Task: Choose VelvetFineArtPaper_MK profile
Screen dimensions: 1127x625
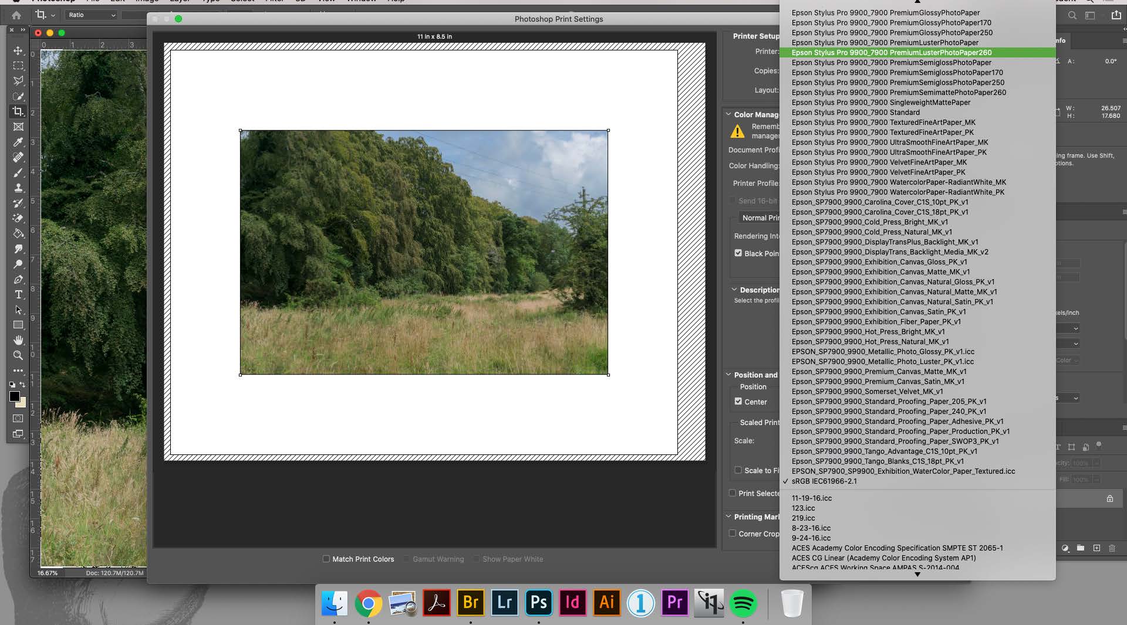Action: click(917, 162)
